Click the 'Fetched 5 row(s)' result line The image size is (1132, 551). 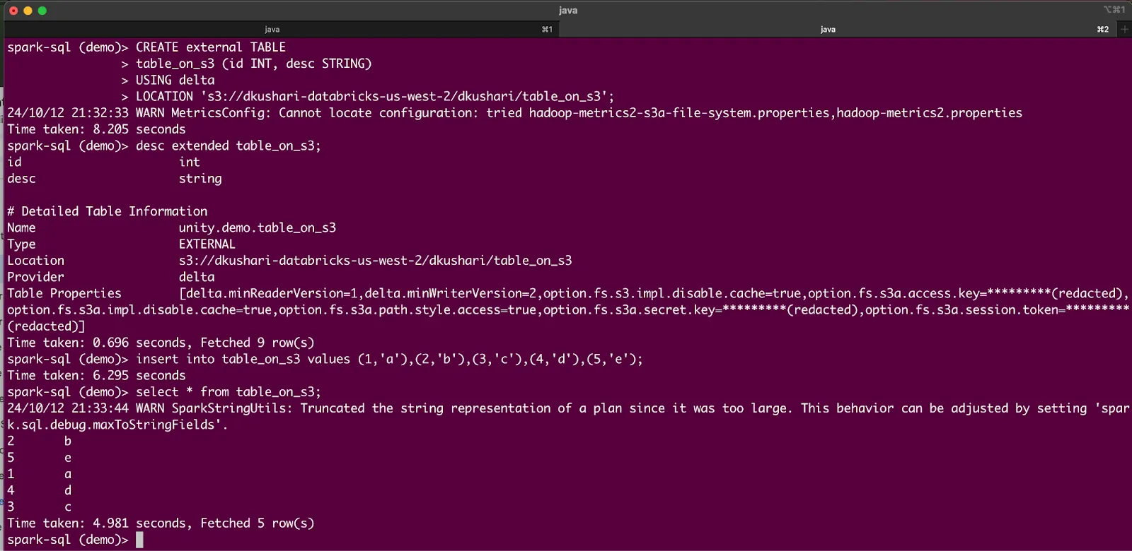point(257,523)
